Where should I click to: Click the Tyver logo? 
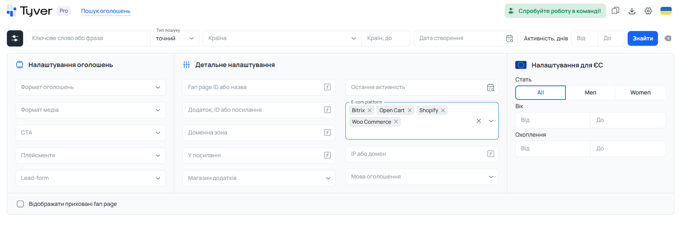(x=30, y=11)
